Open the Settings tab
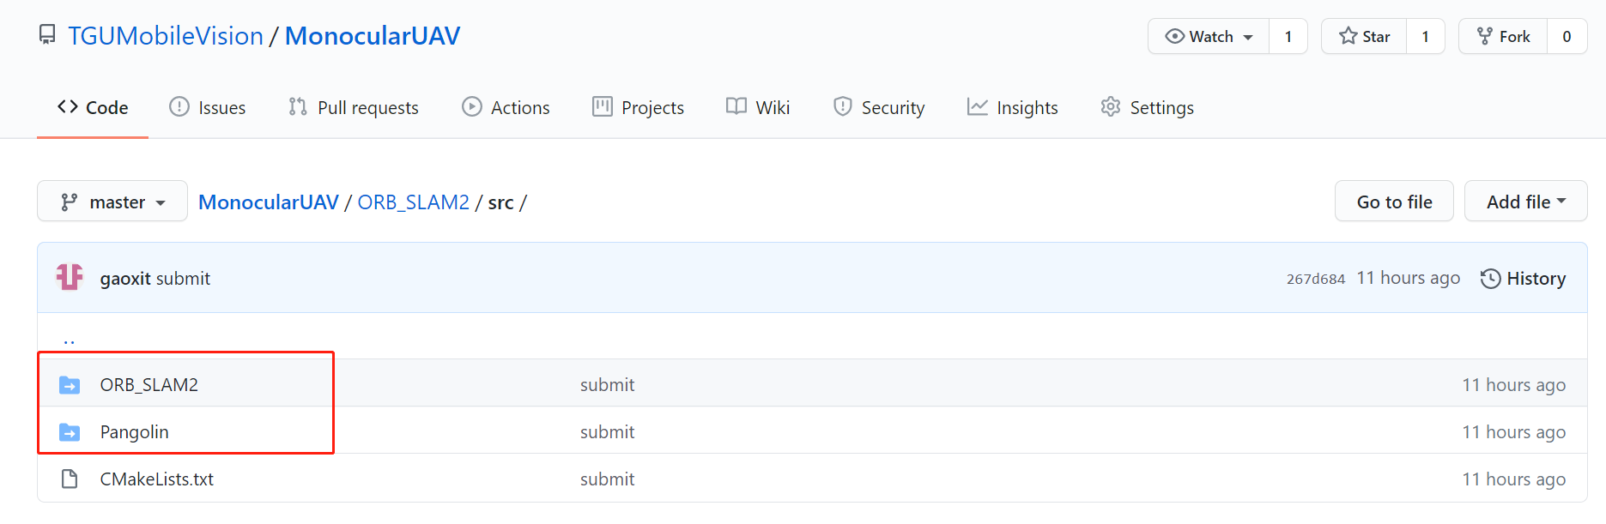Screen dimensions: 1606x524 pos(1148,107)
